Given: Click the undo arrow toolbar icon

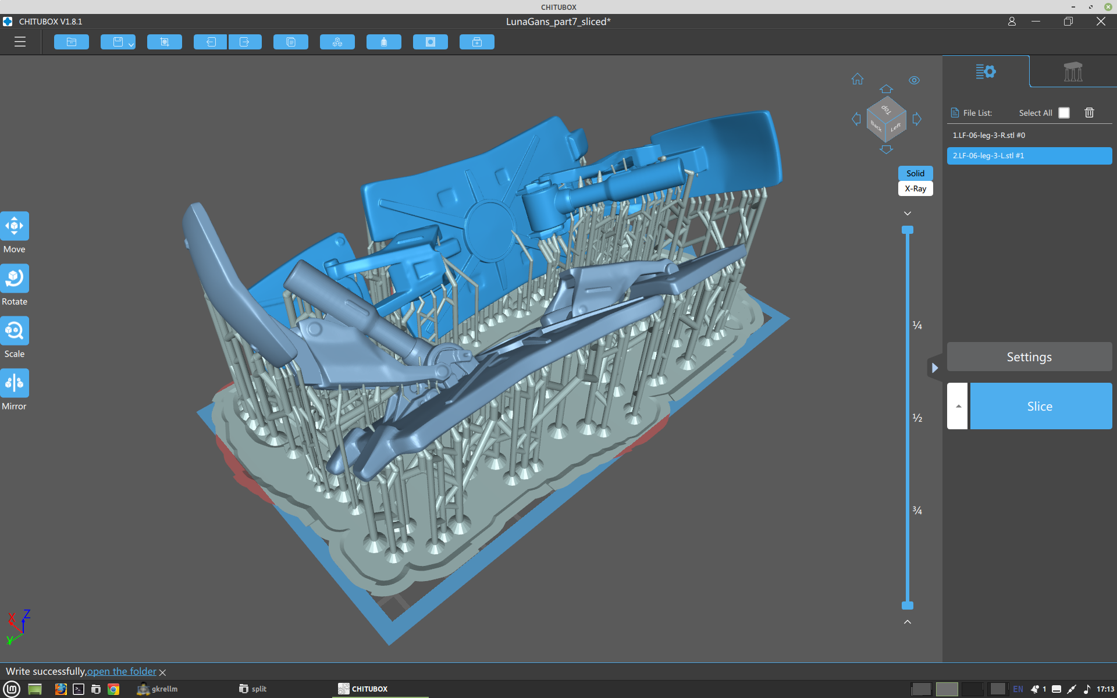Looking at the screenshot, I should (211, 42).
